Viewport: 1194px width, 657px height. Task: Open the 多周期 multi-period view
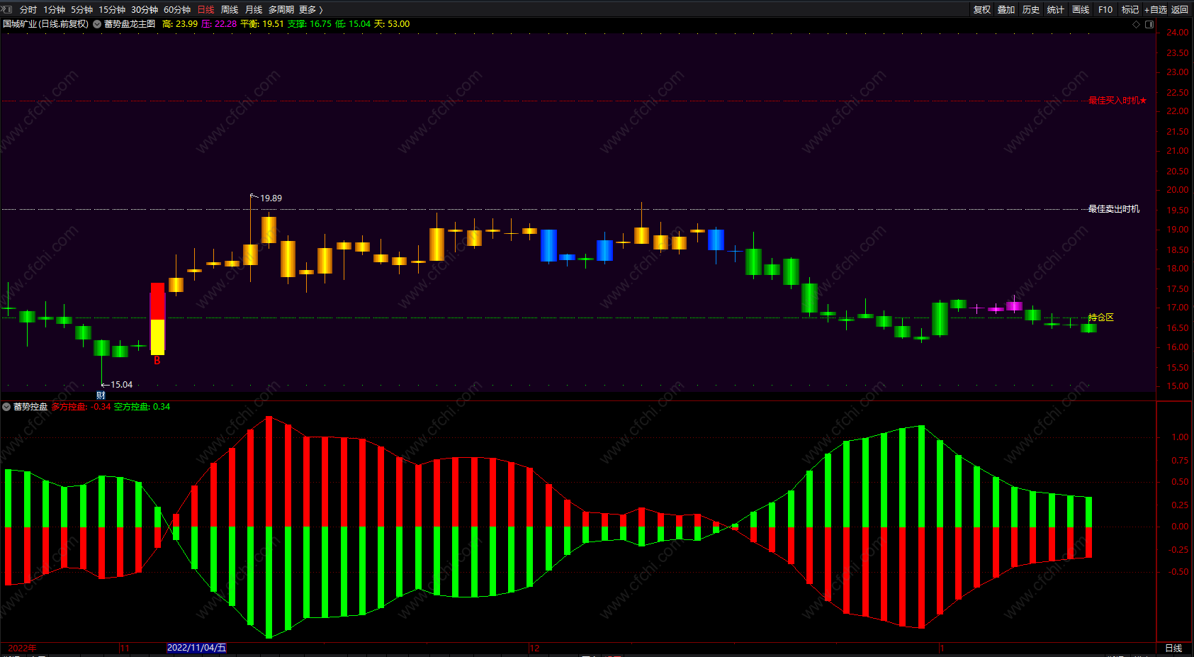[x=281, y=10]
